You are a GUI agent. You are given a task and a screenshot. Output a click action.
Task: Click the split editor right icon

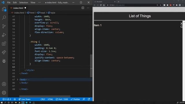(x=83, y=8)
